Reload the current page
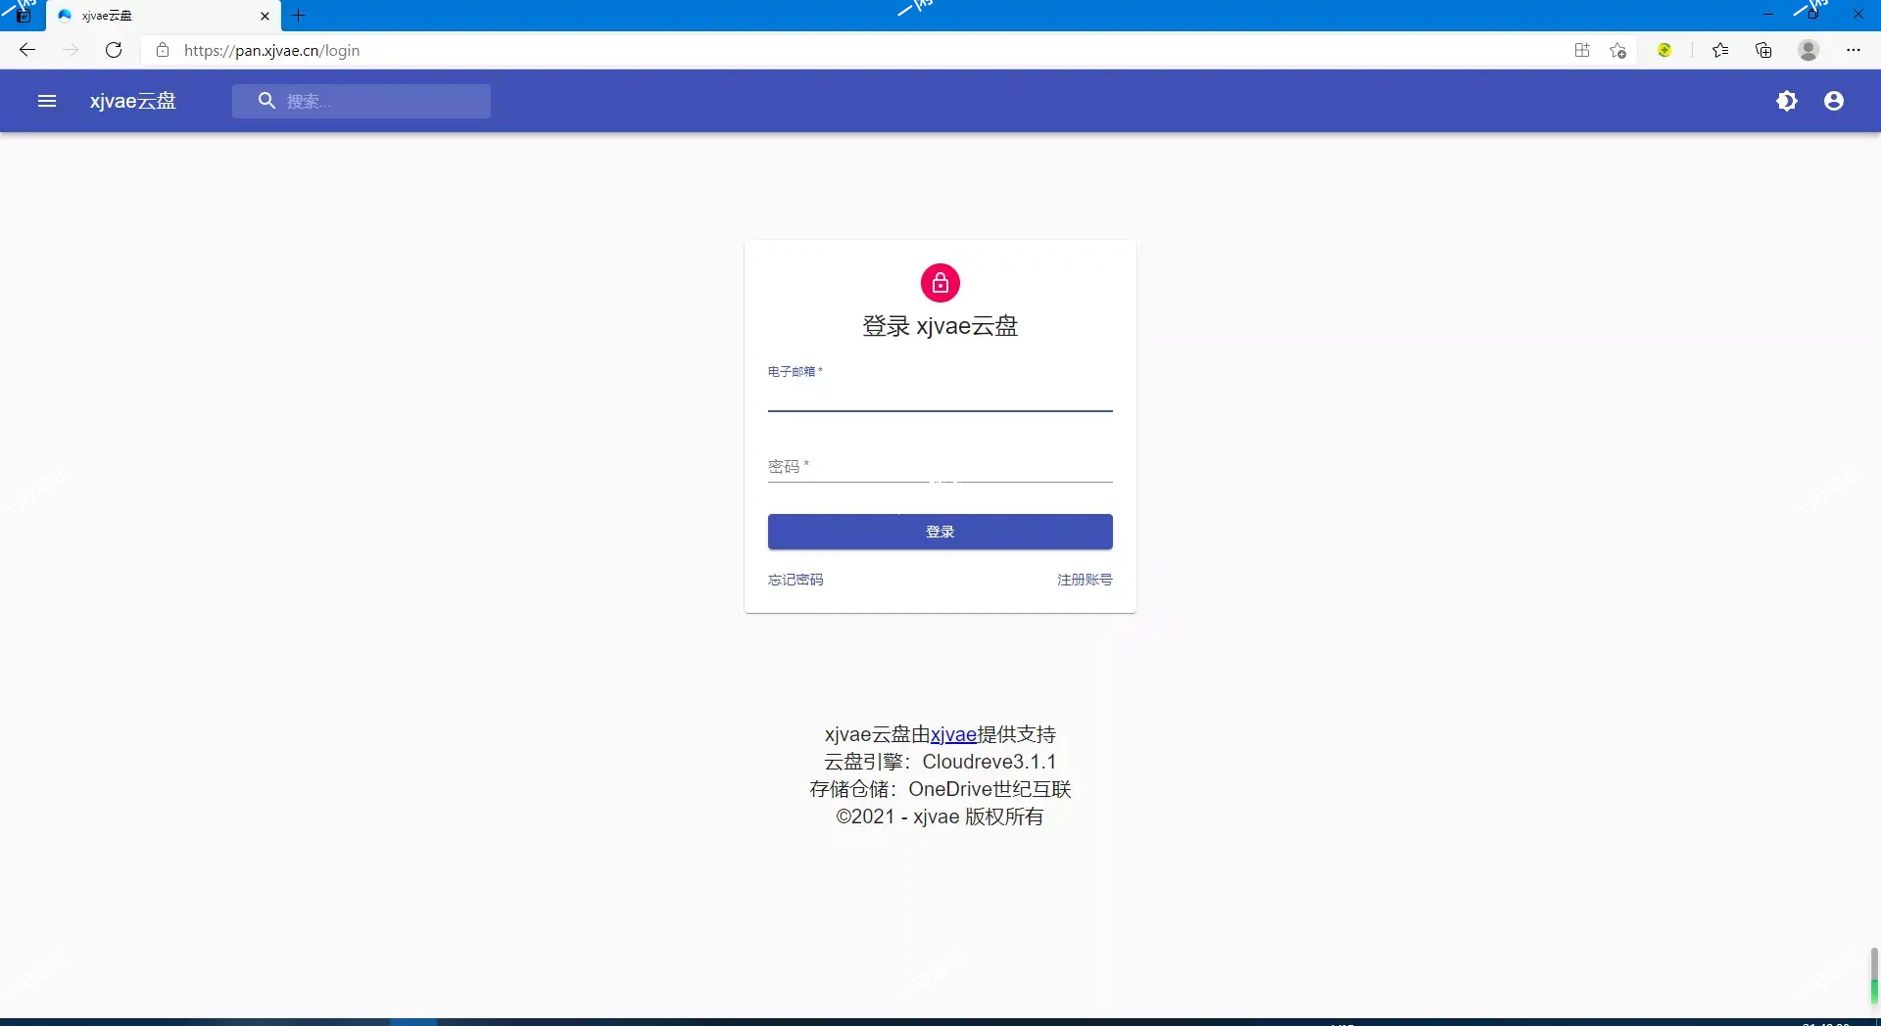Screen dimensions: 1881x1026 click(x=114, y=50)
